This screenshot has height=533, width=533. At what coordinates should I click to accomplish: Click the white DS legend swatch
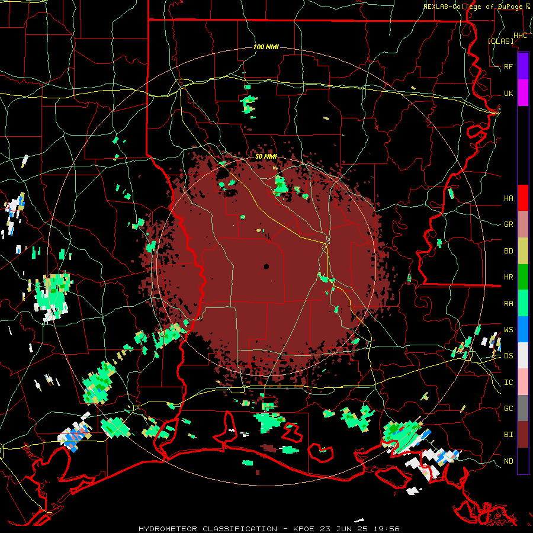523,355
